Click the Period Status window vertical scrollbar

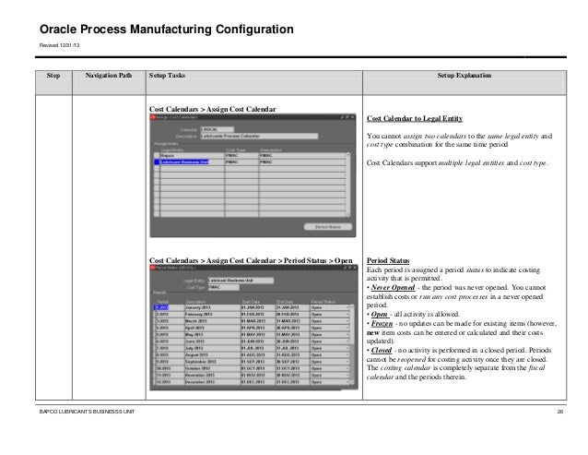click(x=352, y=344)
